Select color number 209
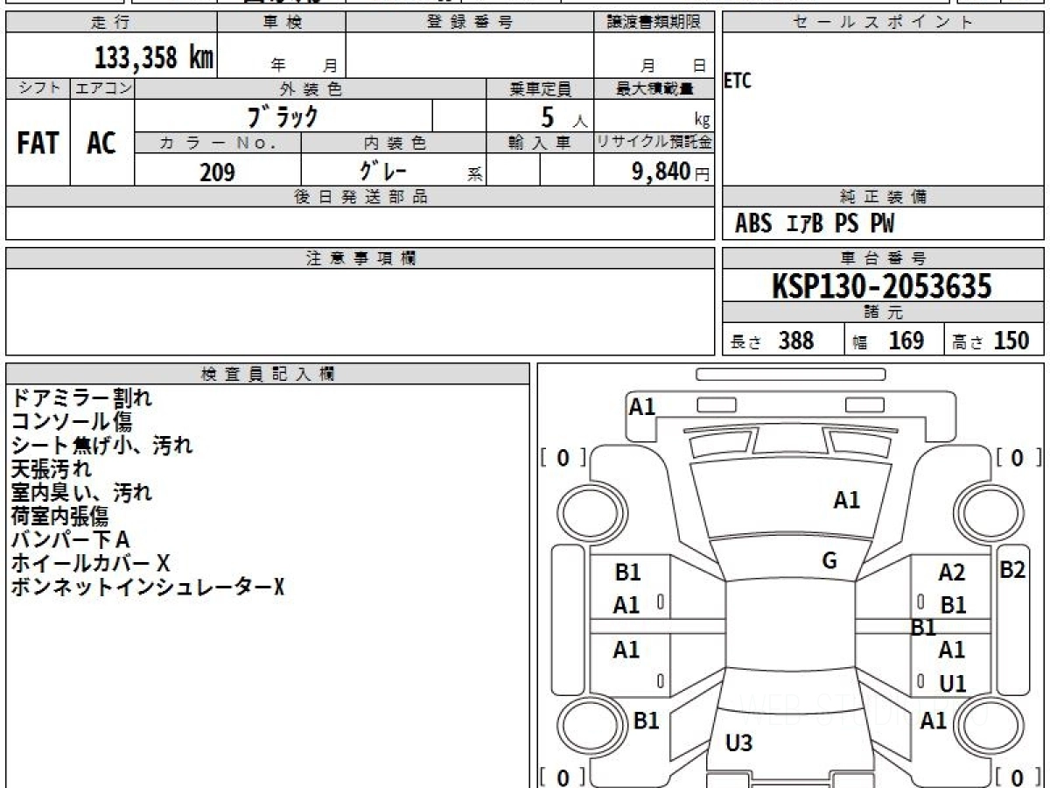Screen dimensions: 1050x788 click(x=217, y=172)
